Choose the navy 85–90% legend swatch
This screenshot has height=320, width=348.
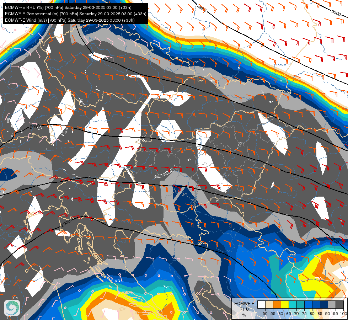coord(323,304)
